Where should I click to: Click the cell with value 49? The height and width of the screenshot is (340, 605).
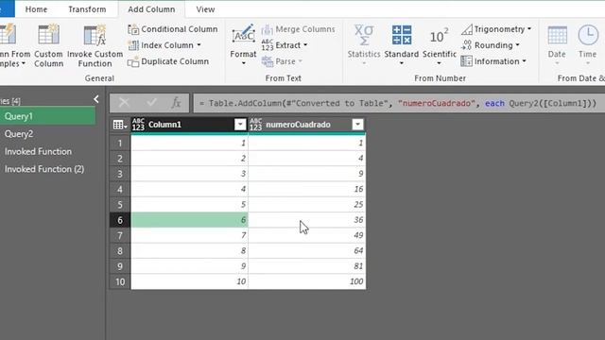(307, 235)
